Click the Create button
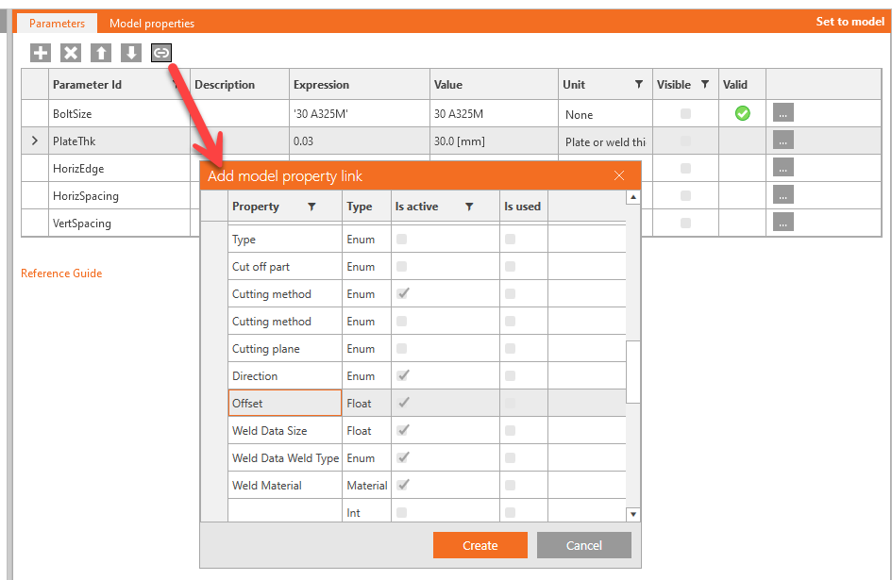 pyautogui.click(x=480, y=545)
